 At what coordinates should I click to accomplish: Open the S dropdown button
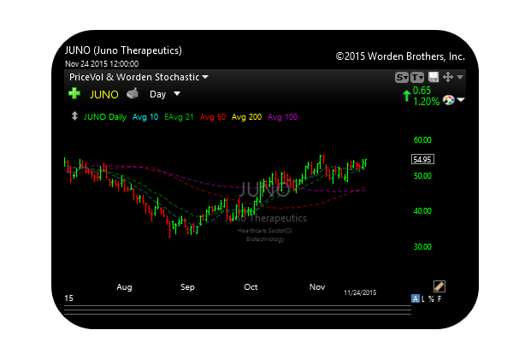tap(402, 77)
